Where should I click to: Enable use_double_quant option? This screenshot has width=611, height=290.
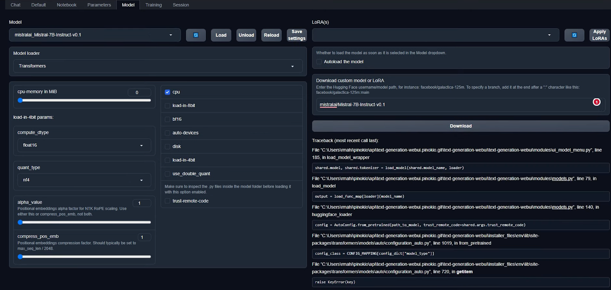pos(167,174)
